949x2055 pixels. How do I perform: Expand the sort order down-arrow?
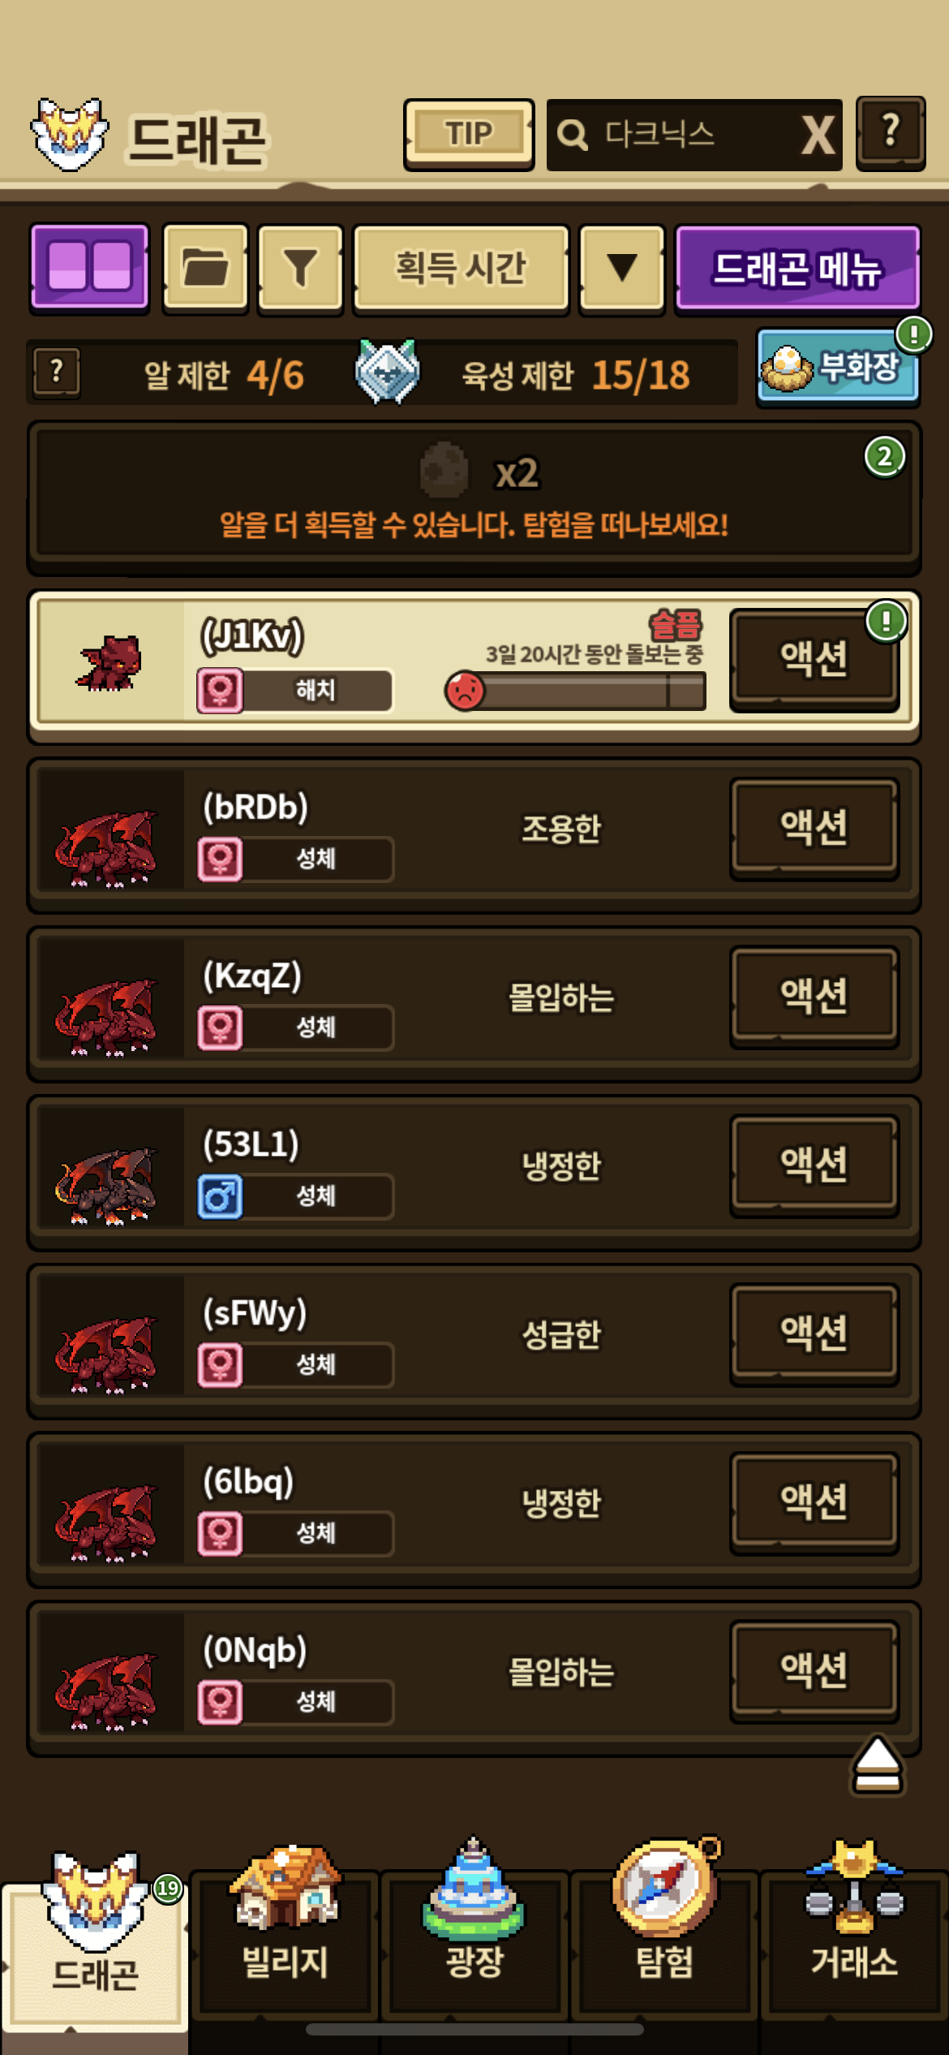[622, 267]
